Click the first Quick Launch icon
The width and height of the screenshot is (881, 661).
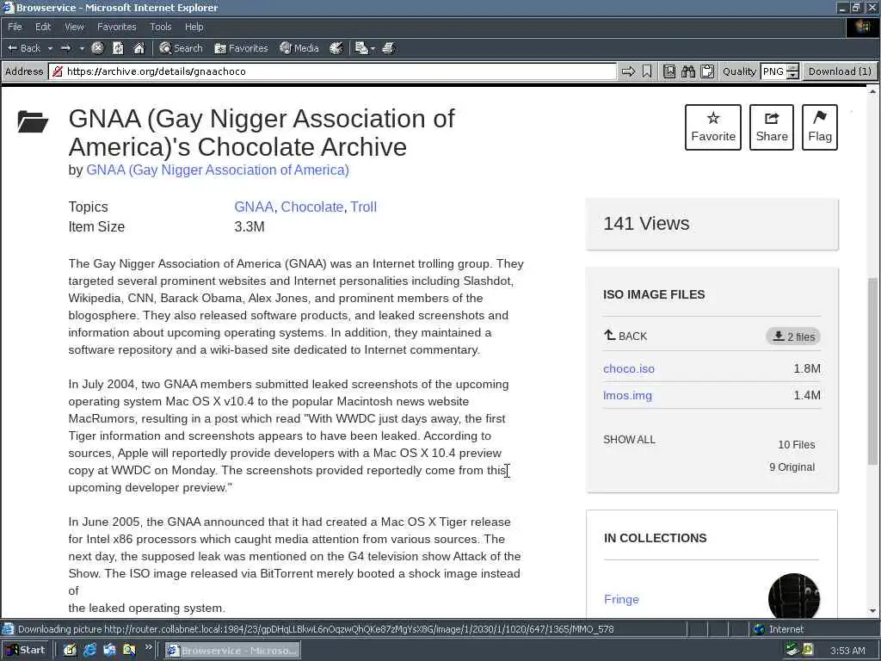[70, 651]
